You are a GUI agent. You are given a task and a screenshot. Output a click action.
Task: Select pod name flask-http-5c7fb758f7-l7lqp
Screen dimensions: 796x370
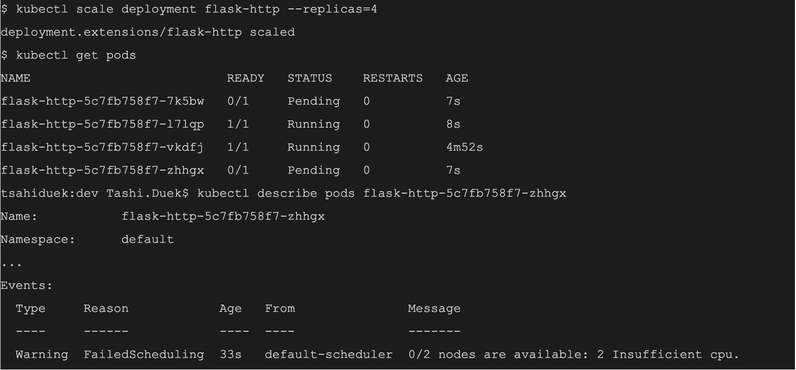tap(103, 125)
